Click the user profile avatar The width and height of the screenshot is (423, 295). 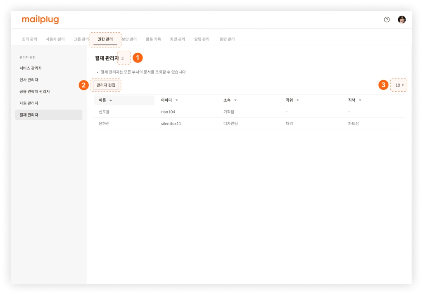click(402, 20)
